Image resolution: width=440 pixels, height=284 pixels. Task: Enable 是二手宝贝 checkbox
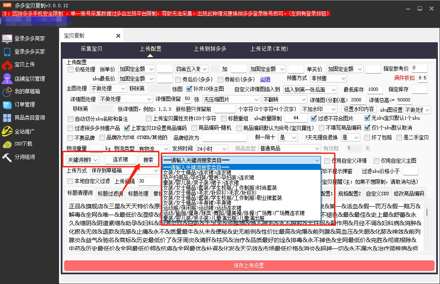pyautogui.click(x=399, y=137)
